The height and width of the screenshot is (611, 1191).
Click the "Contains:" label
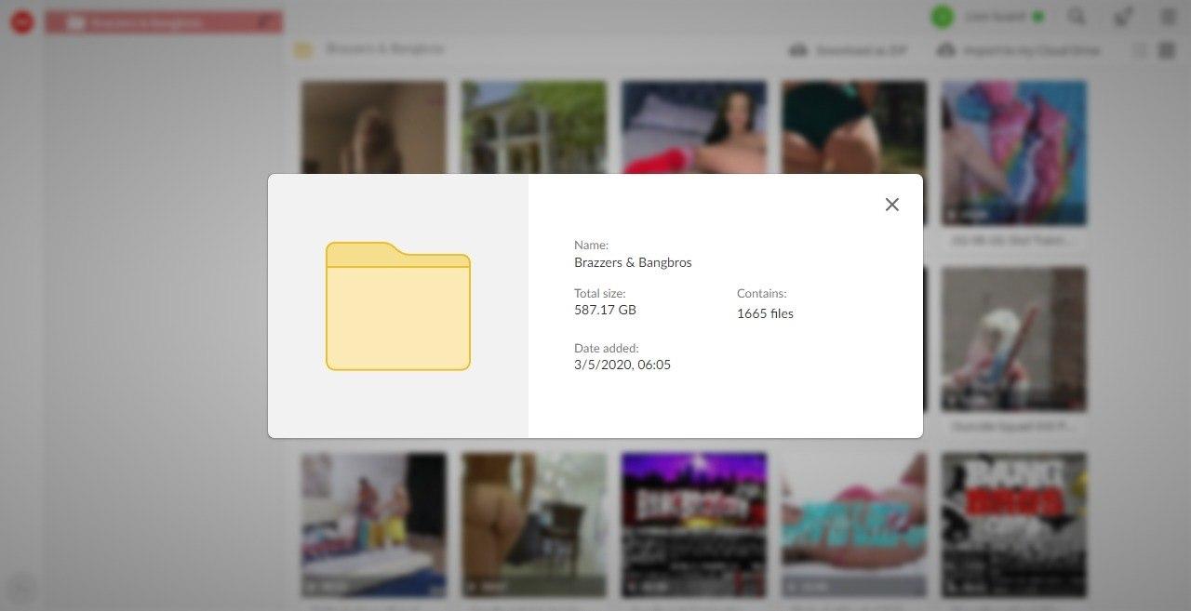tap(761, 293)
